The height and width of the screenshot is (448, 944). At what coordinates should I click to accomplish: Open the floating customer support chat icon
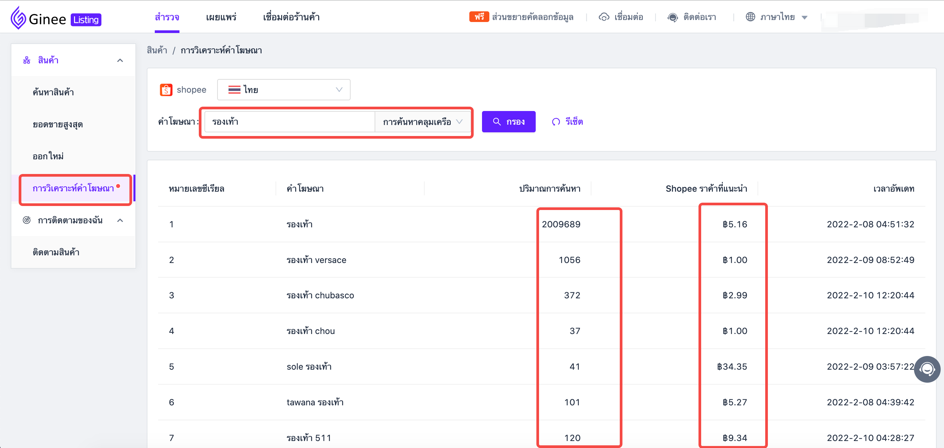[927, 369]
